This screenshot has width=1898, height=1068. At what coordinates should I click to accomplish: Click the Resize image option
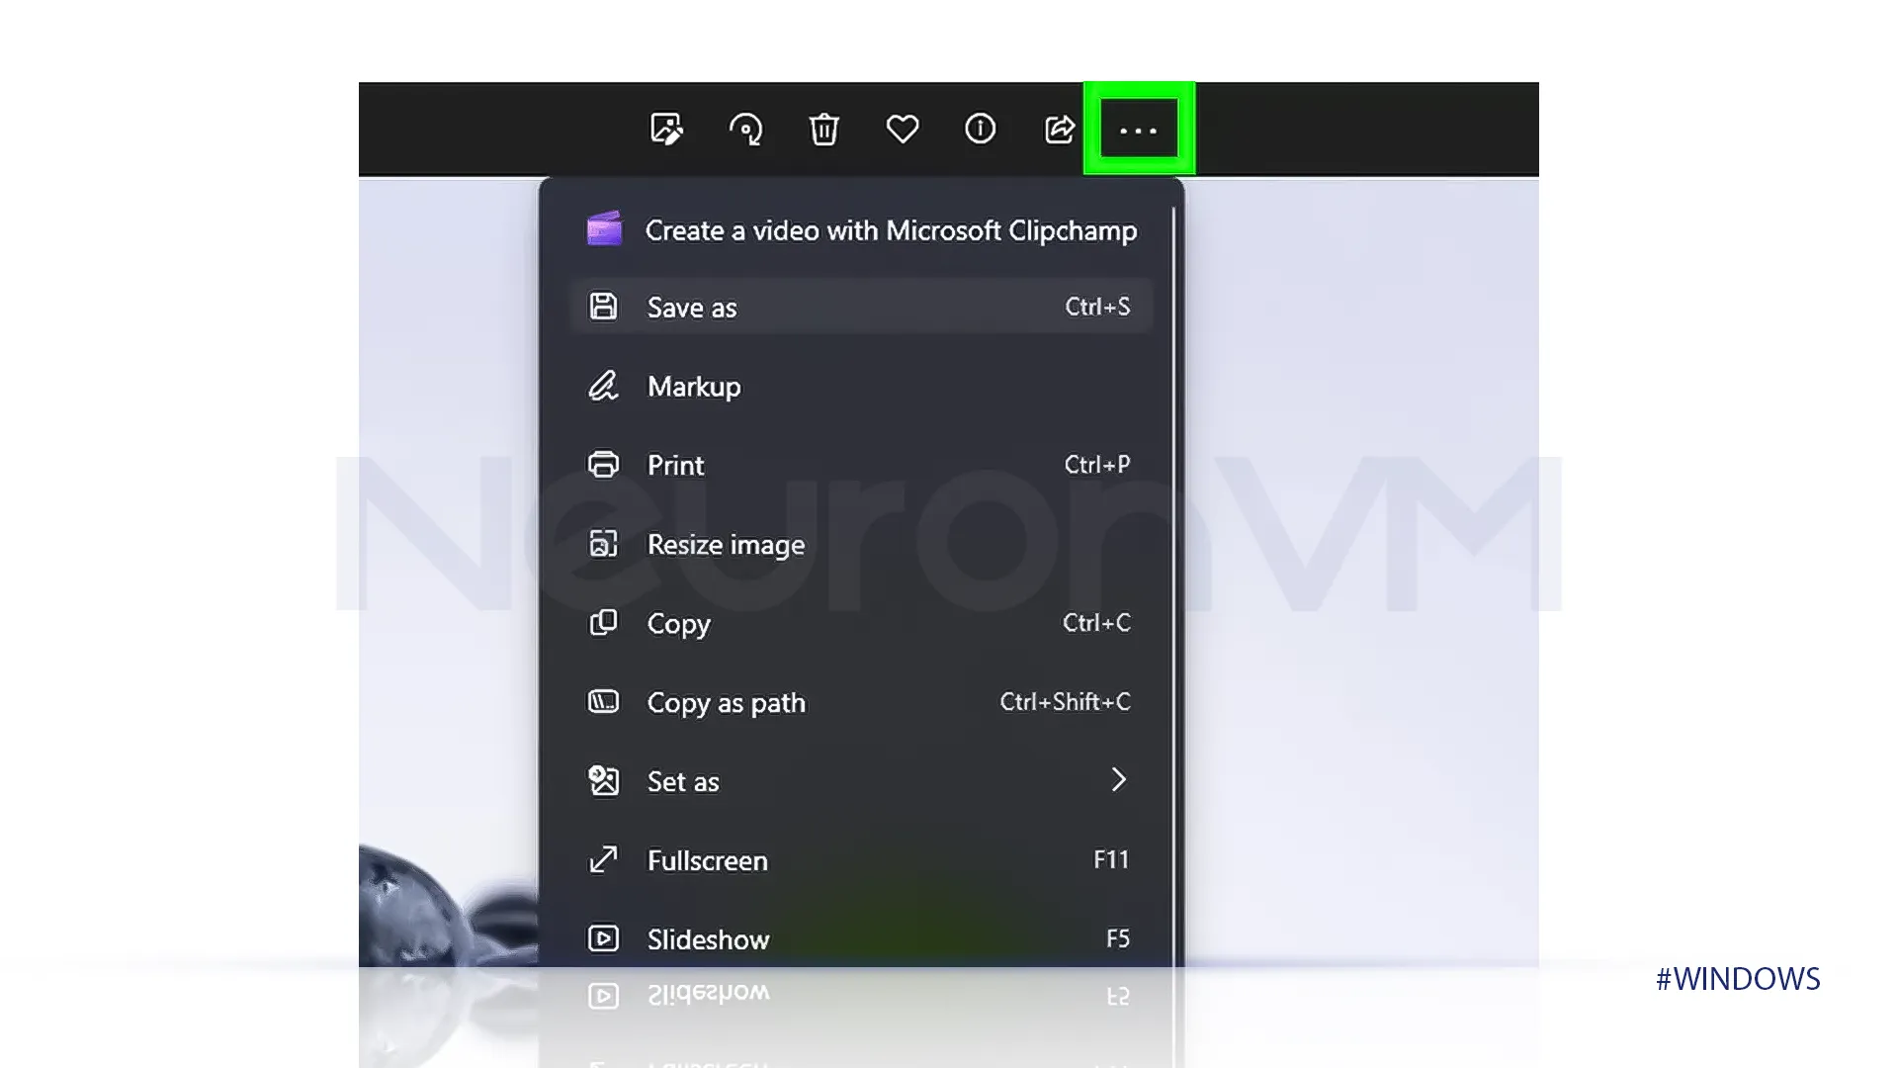(x=727, y=544)
